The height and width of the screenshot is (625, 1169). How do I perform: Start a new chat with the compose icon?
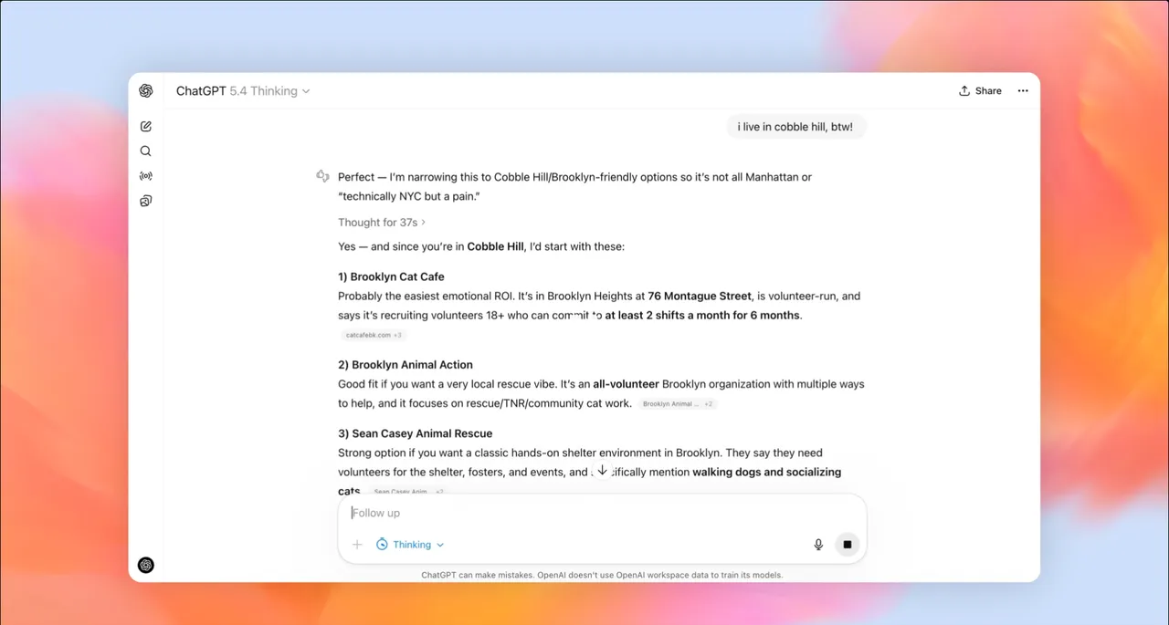pos(146,127)
